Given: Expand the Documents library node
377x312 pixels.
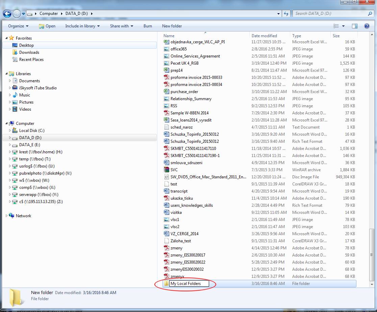Looking at the screenshot, I should [10, 81].
